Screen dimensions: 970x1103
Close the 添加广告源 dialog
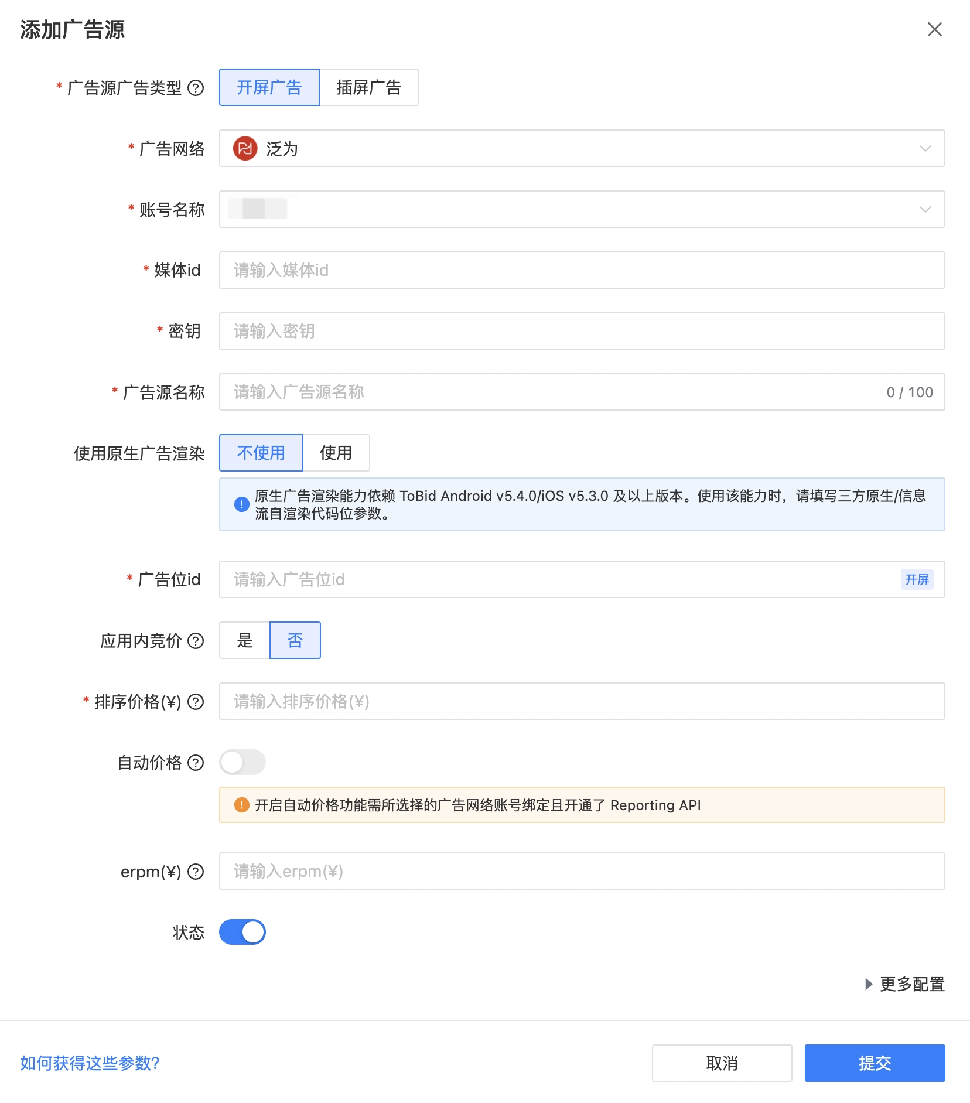[x=935, y=29]
